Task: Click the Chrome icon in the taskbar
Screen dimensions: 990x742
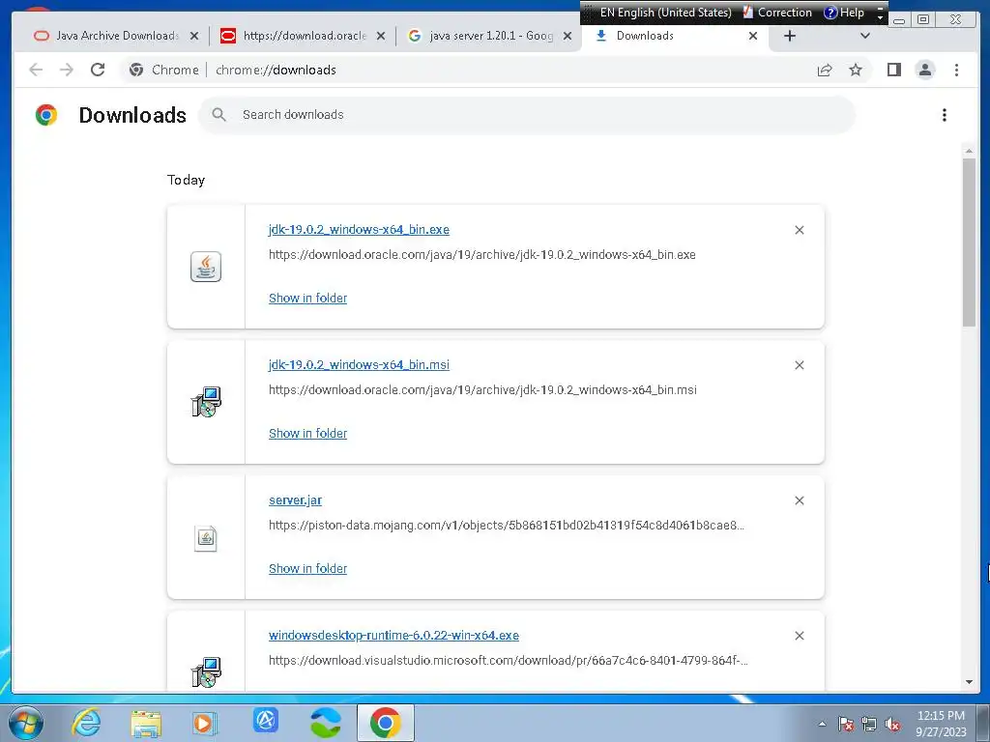Action: pos(385,723)
